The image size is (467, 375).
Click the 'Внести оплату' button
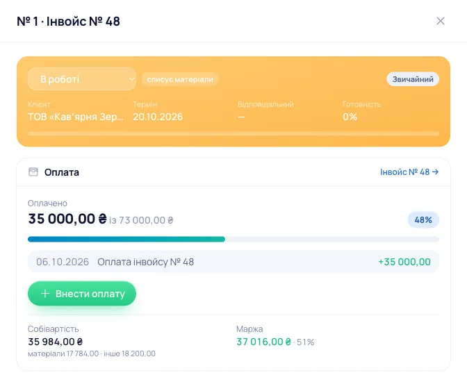82,294
